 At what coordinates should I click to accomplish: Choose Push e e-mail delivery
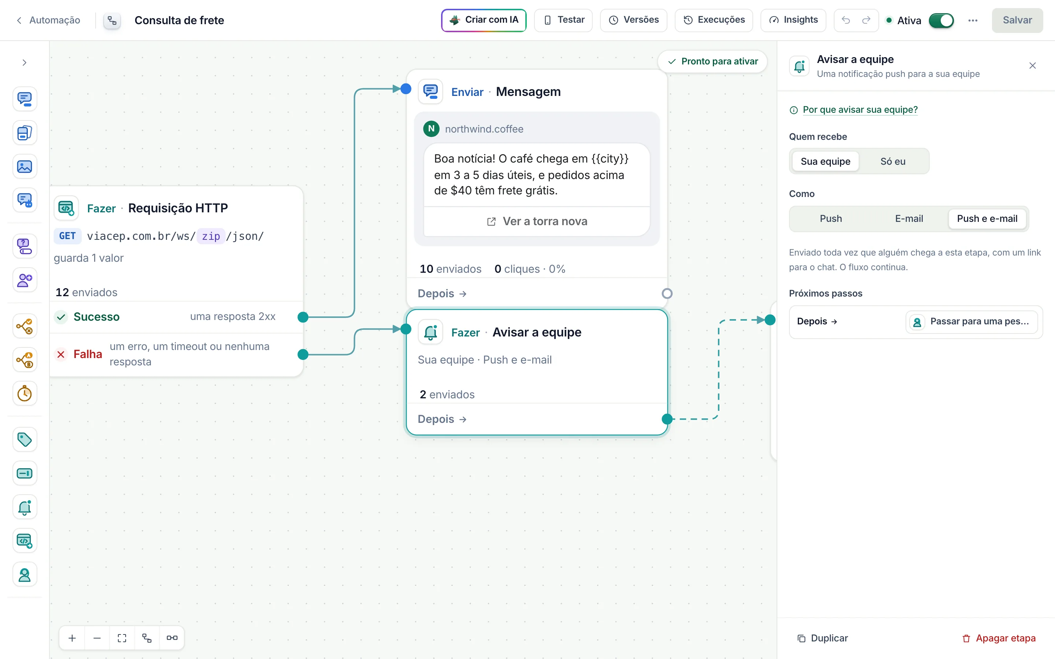click(987, 218)
